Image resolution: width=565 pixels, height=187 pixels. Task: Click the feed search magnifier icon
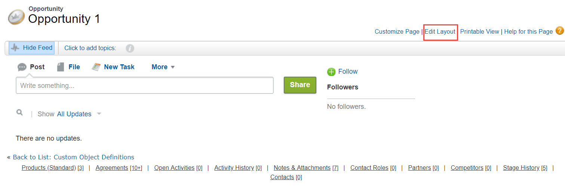pyautogui.click(x=19, y=113)
